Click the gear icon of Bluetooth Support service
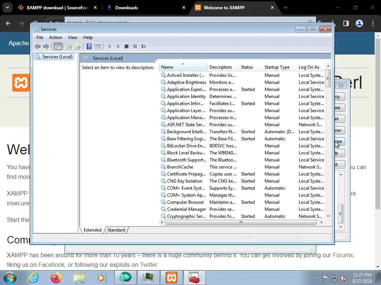Viewport: 381px width, 285px height. pyautogui.click(x=163, y=160)
